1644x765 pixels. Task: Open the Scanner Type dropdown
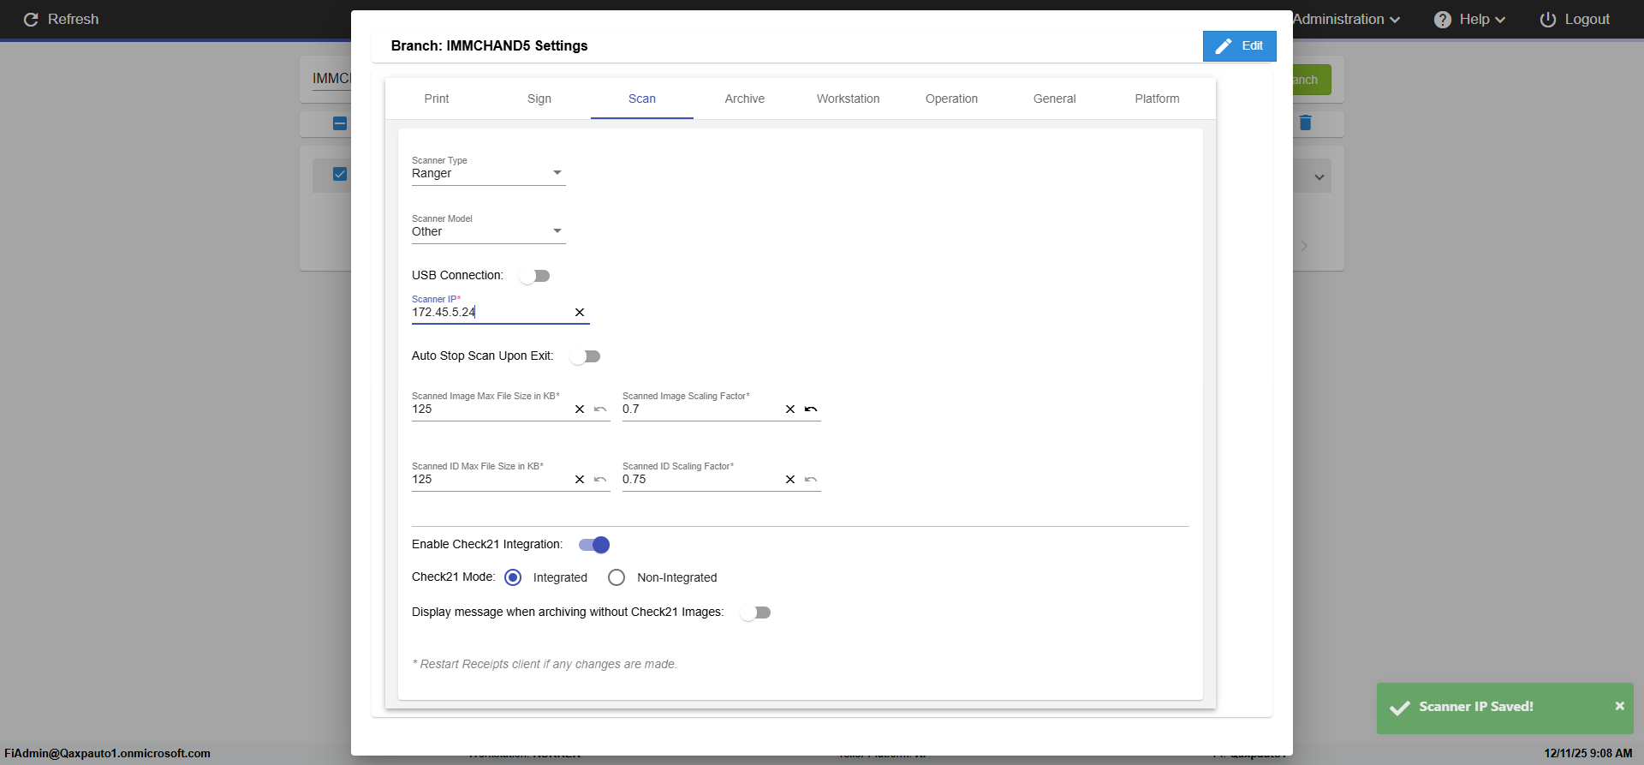click(488, 173)
